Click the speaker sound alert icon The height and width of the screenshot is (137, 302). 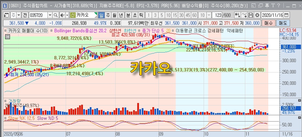62,15
